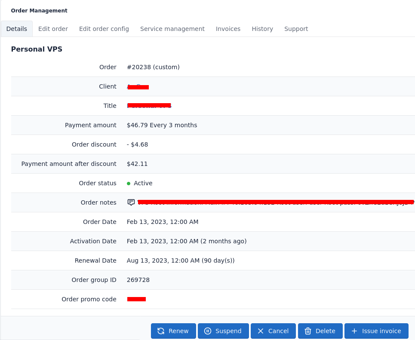Click the pause icon inside the Suspend button
Viewport: 415px width, 340px height.
pyautogui.click(x=208, y=331)
